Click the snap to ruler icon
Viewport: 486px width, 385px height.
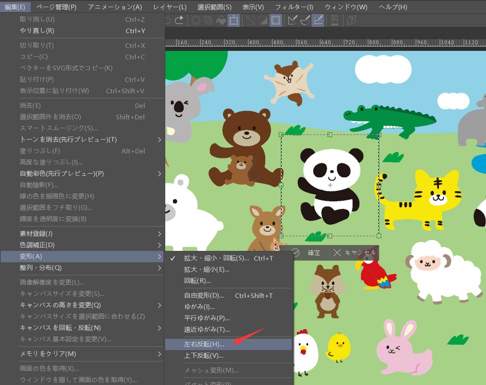click(293, 20)
